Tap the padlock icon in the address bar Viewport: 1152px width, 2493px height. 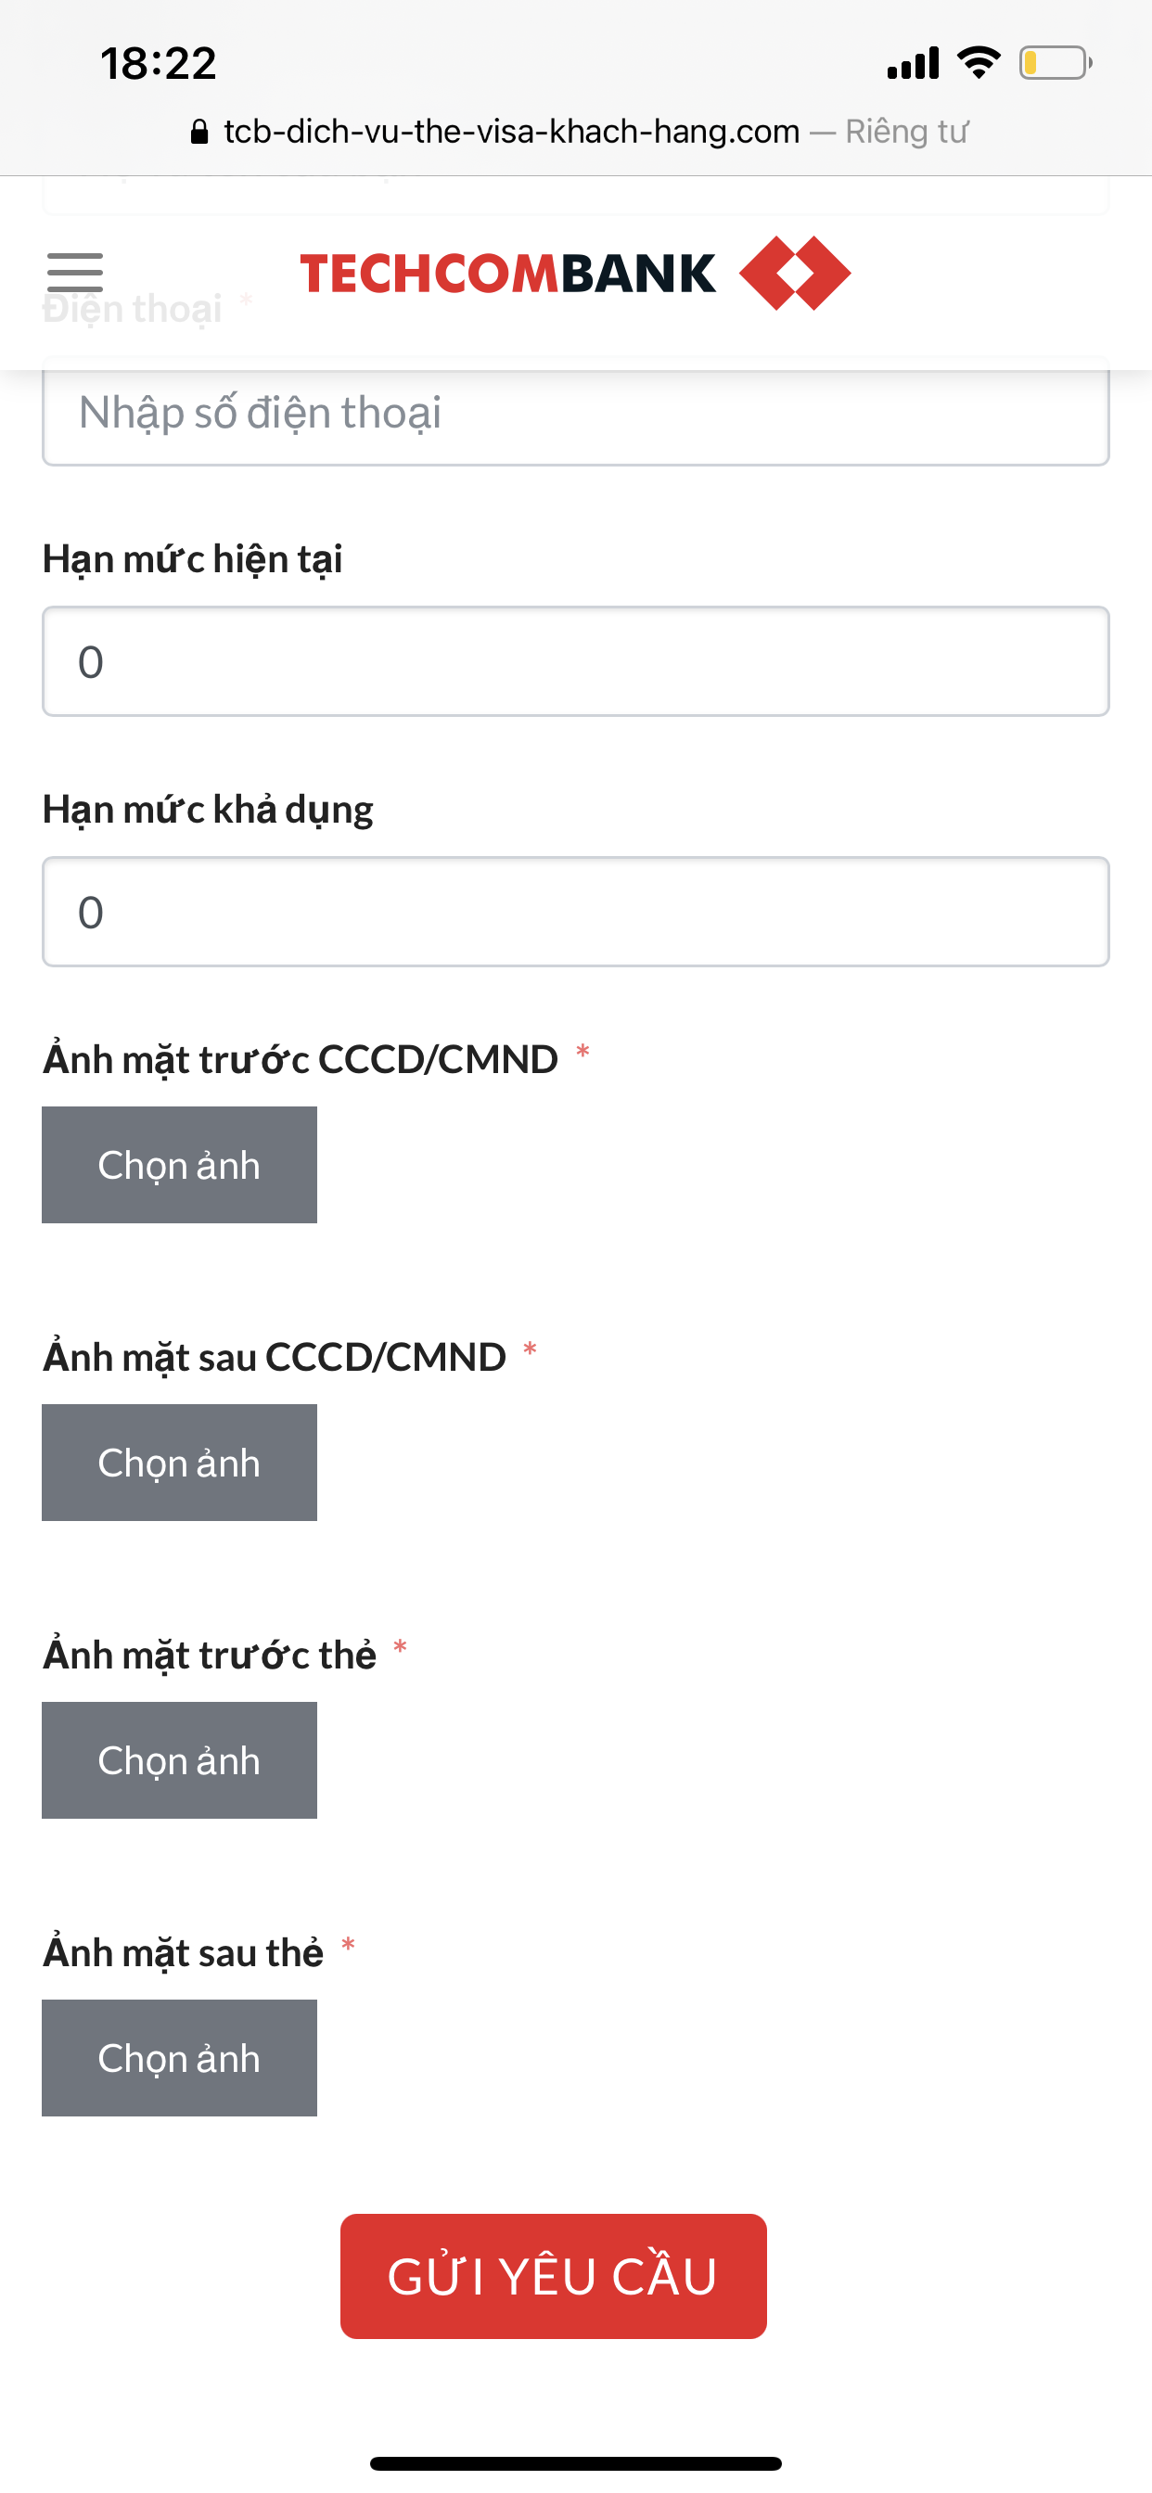[x=200, y=131]
